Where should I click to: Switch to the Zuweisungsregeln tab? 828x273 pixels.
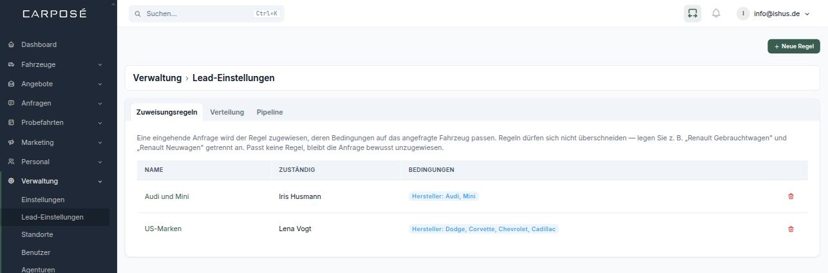[x=167, y=112]
